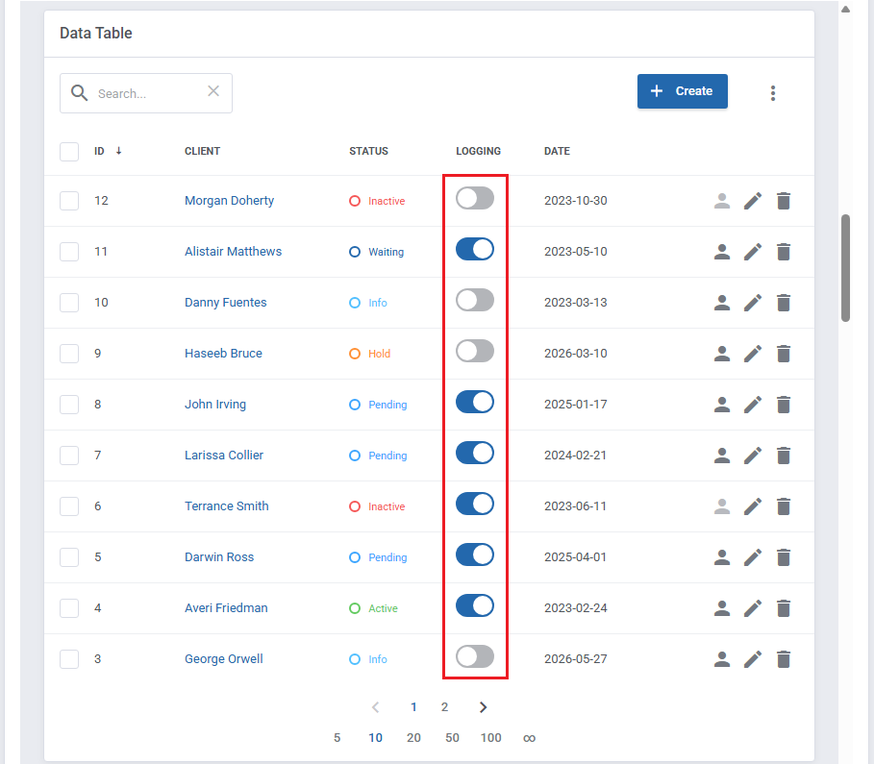This screenshot has width=874, height=764.
Task: Disable logging for Terrance Smith
Action: coord(475,504)
